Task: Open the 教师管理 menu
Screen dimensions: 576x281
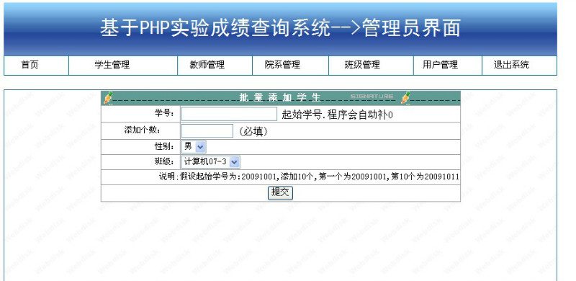Action: (x=207, y=65)
